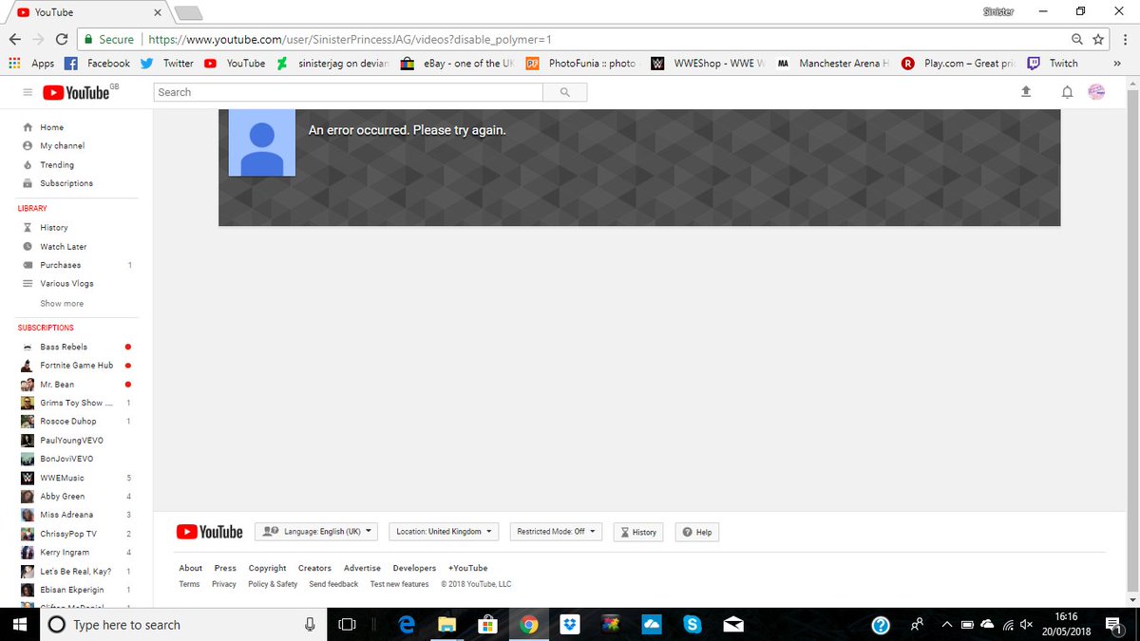The image size is (1140, 641).
Task: Open the notifications bell
Action: [x=1067, y=92]
